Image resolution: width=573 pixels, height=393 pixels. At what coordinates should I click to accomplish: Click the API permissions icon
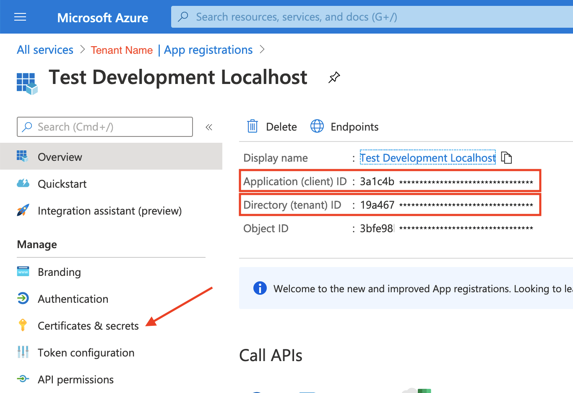click(x=23, y=379)
